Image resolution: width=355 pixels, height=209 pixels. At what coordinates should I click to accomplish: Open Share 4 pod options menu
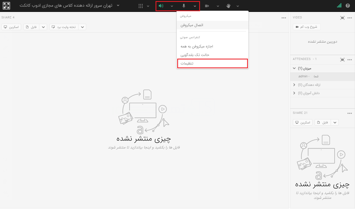point(284,18)
